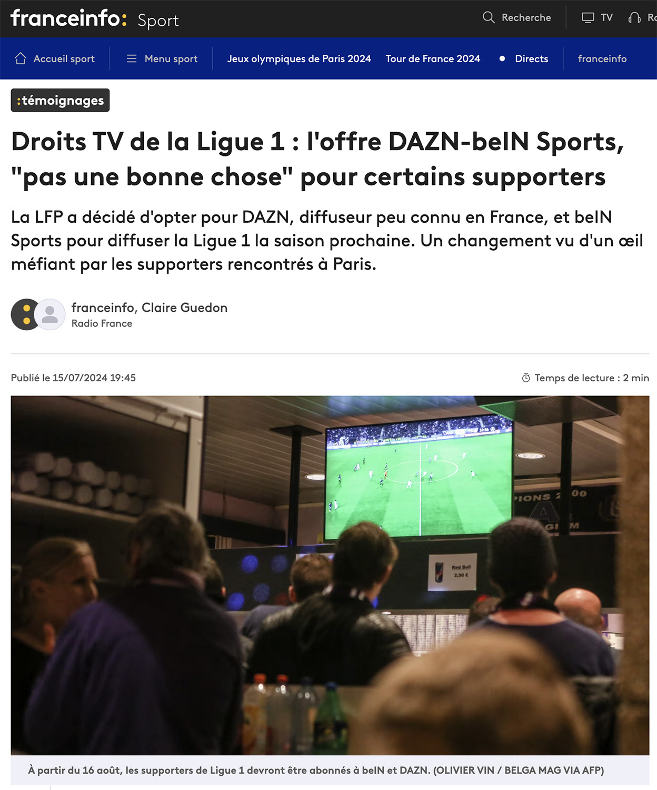Viewport: 657px width, 790px height.
Task: Go to Tour de France 2024
Action: click(433, 58)
